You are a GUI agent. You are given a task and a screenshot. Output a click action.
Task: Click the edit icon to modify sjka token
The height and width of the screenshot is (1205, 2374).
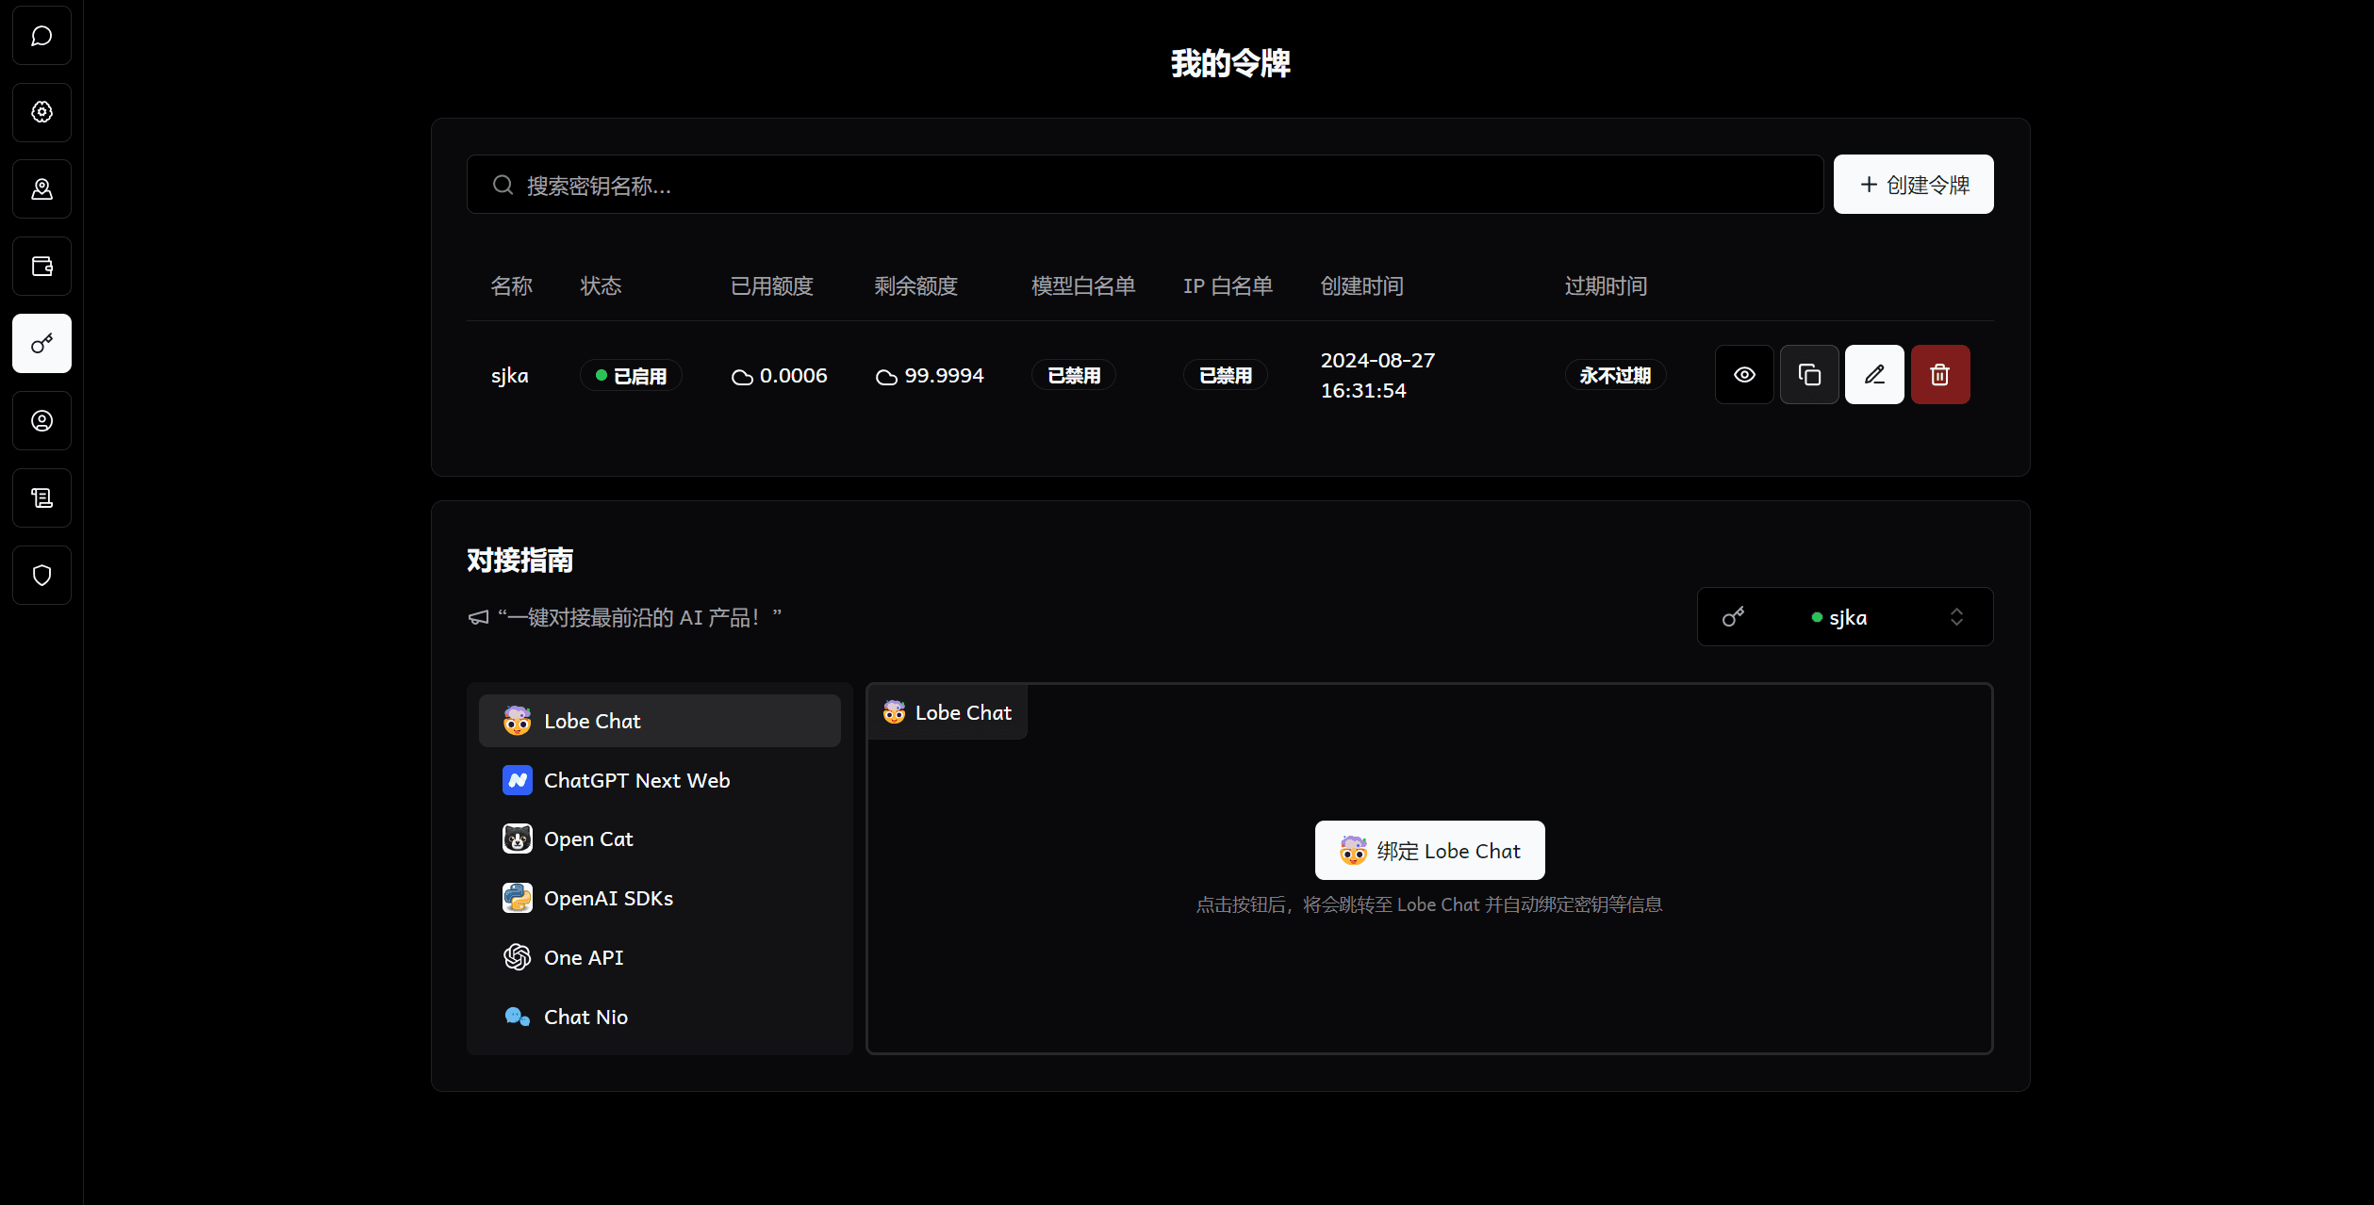tap(1874, 373)
